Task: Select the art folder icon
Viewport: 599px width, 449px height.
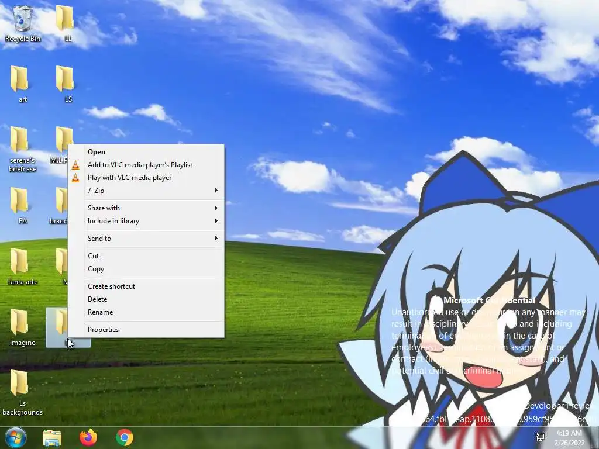Action: (x=20, y=84)
